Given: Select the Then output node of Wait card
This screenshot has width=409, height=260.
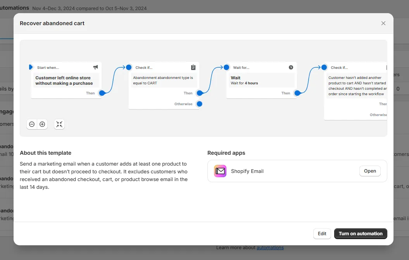Looking at the screenshot, I should 297,93.
